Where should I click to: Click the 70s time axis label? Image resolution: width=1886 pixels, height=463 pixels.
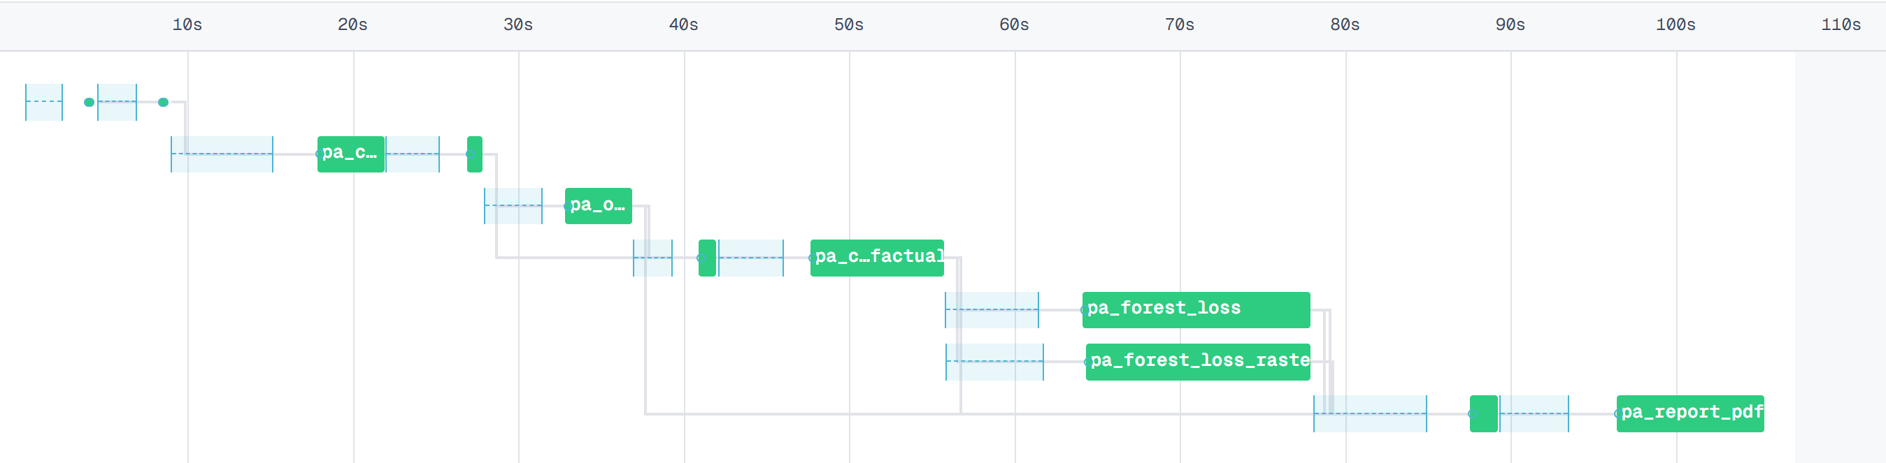(1180, 25)
